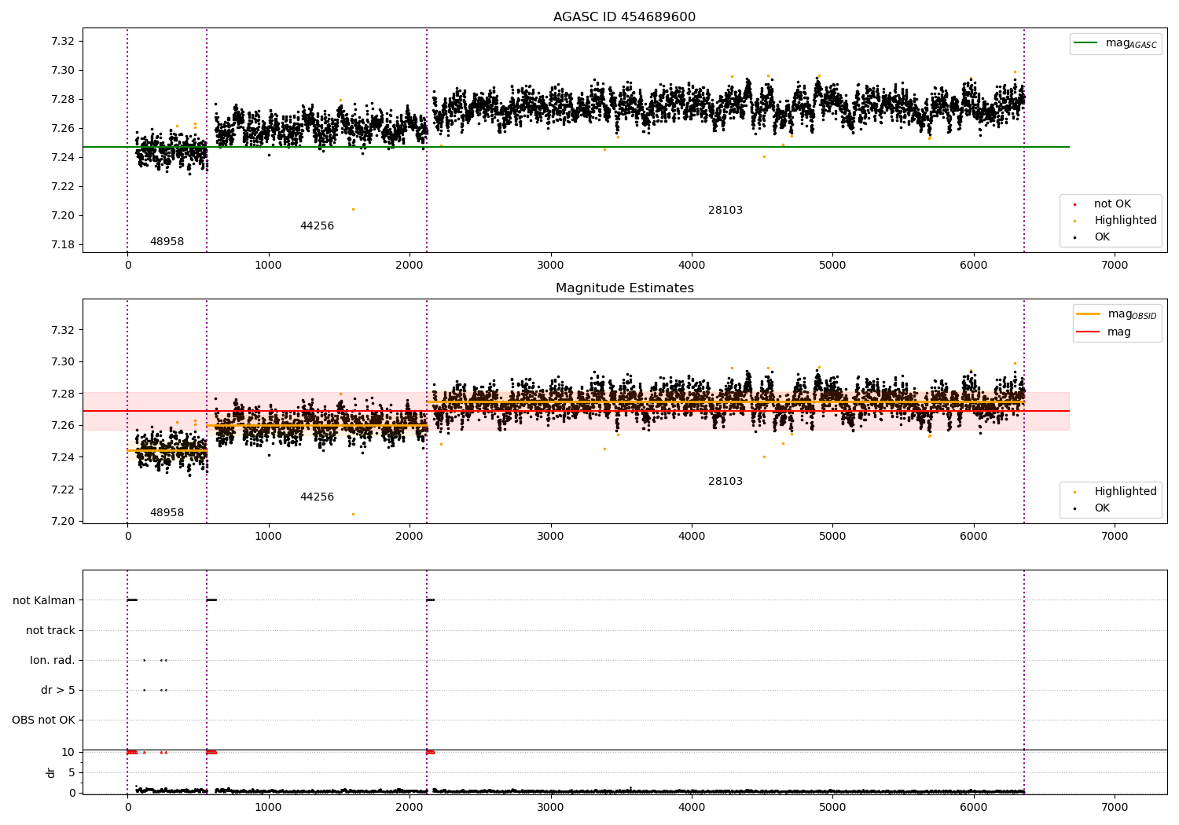Screen dimensions: 1179x825
Task: Click the orange mag OBSID legend line
Action: point(1089,314)
